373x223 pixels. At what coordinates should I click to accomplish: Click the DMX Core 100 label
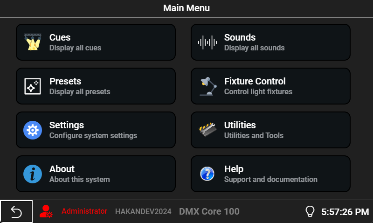pyautogui.click(x=209, y=211)
